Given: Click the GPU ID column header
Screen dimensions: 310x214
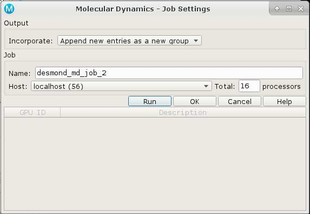Looking at the screenshot, I should pyautogui.click(x=32, y=113).
